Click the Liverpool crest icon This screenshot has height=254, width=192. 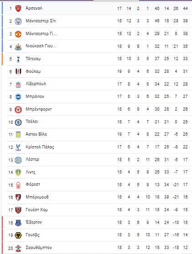tap(18, 84)
